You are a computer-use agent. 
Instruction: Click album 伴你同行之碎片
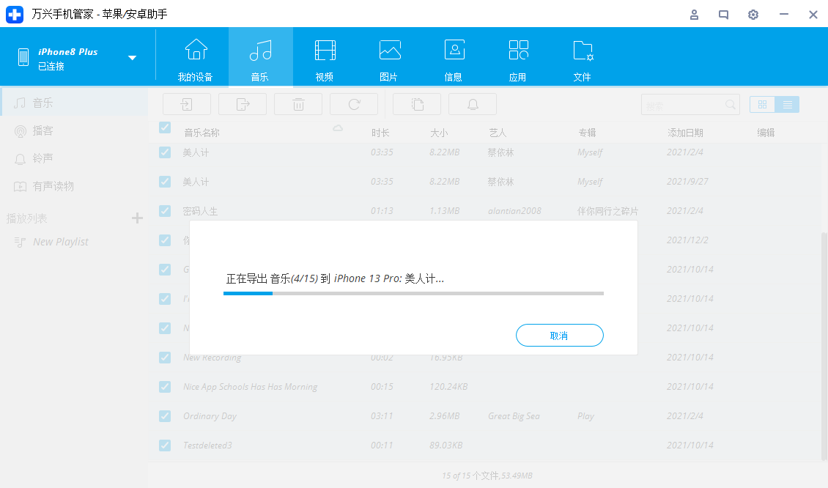pyautogui.click(x=607, y=211)
